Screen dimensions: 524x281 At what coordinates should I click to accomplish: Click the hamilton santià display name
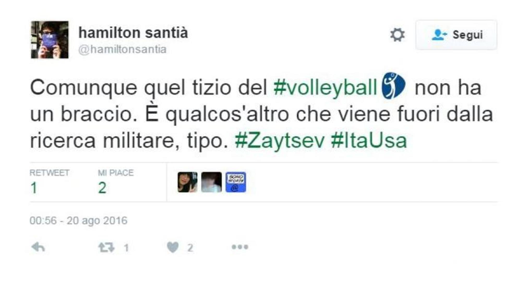[133, 33]
